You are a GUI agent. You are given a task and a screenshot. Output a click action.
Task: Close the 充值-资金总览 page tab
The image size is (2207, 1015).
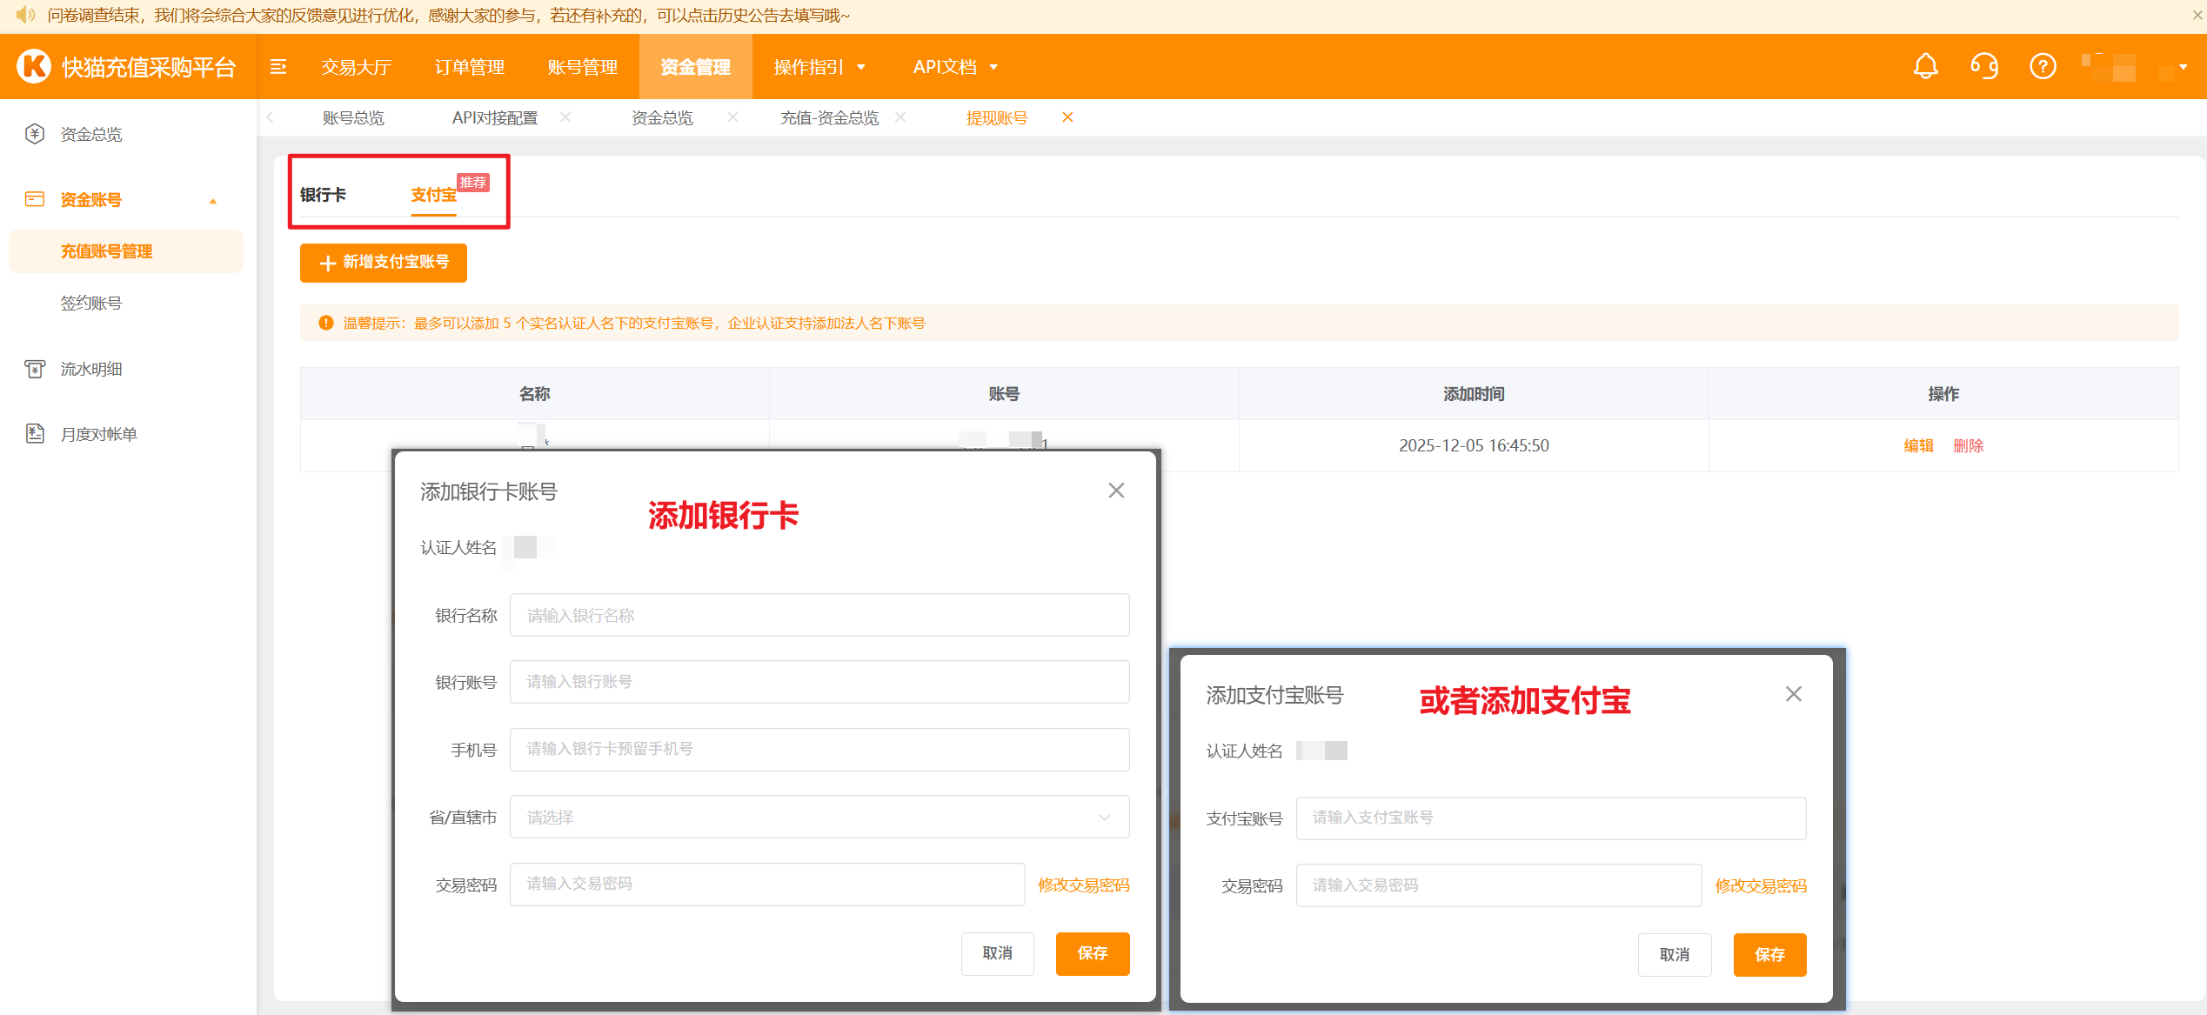(900, 117)
